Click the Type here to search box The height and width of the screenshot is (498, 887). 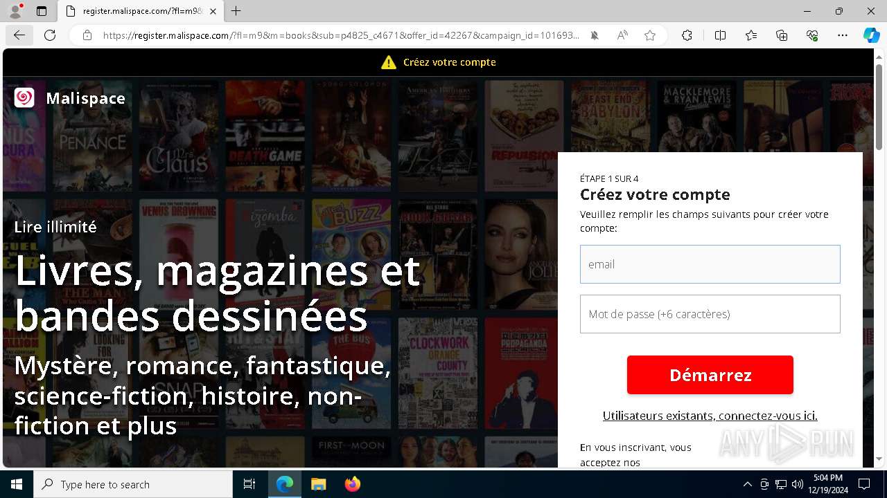pos(133,484)
